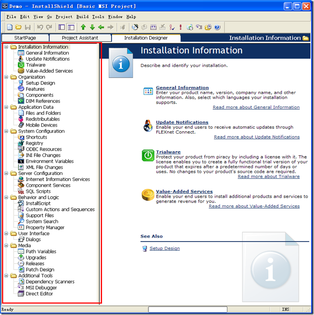Collapse the Installation Information tree node
Viewport: 314px width, 315px height.
coord(6,47)
